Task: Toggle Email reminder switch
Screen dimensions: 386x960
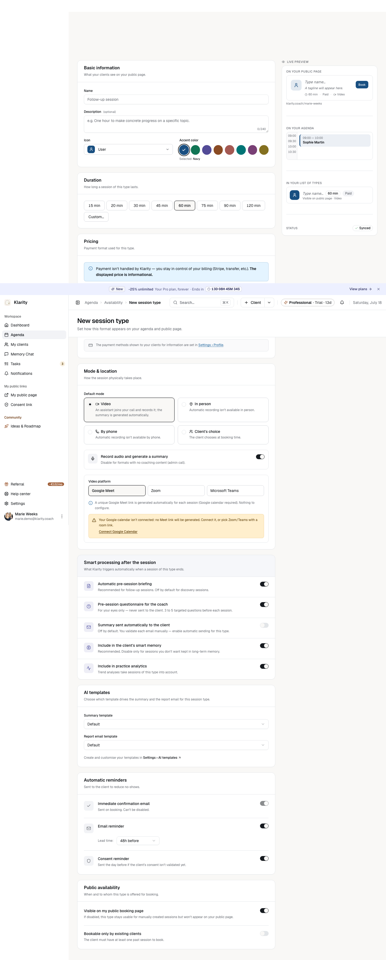Action: pos(264,826)
